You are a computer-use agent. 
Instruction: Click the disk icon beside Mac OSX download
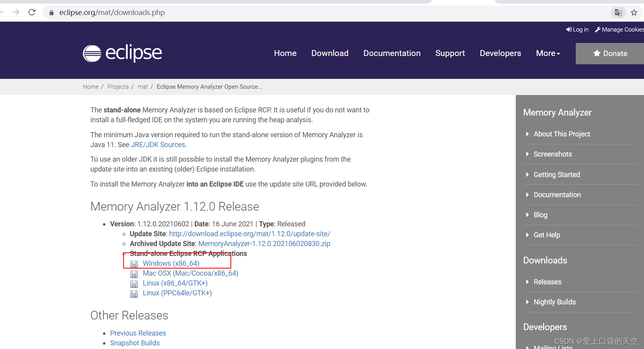point(134,274)
